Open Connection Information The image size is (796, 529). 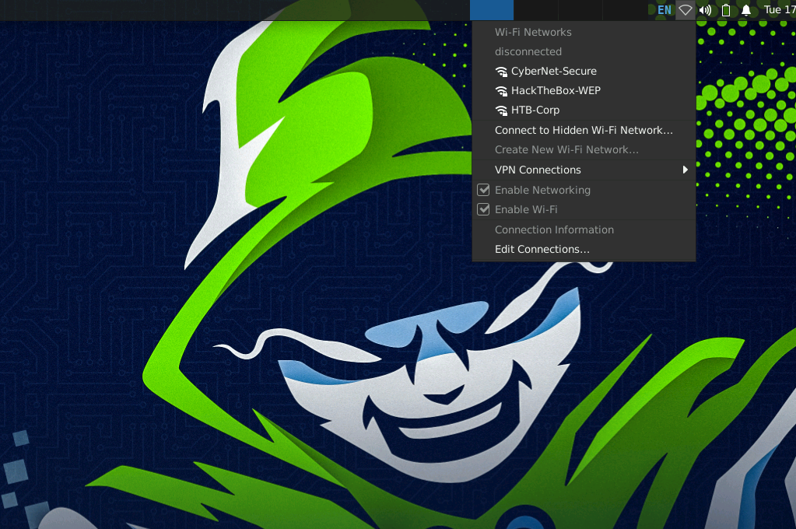[x=584, y=229]
